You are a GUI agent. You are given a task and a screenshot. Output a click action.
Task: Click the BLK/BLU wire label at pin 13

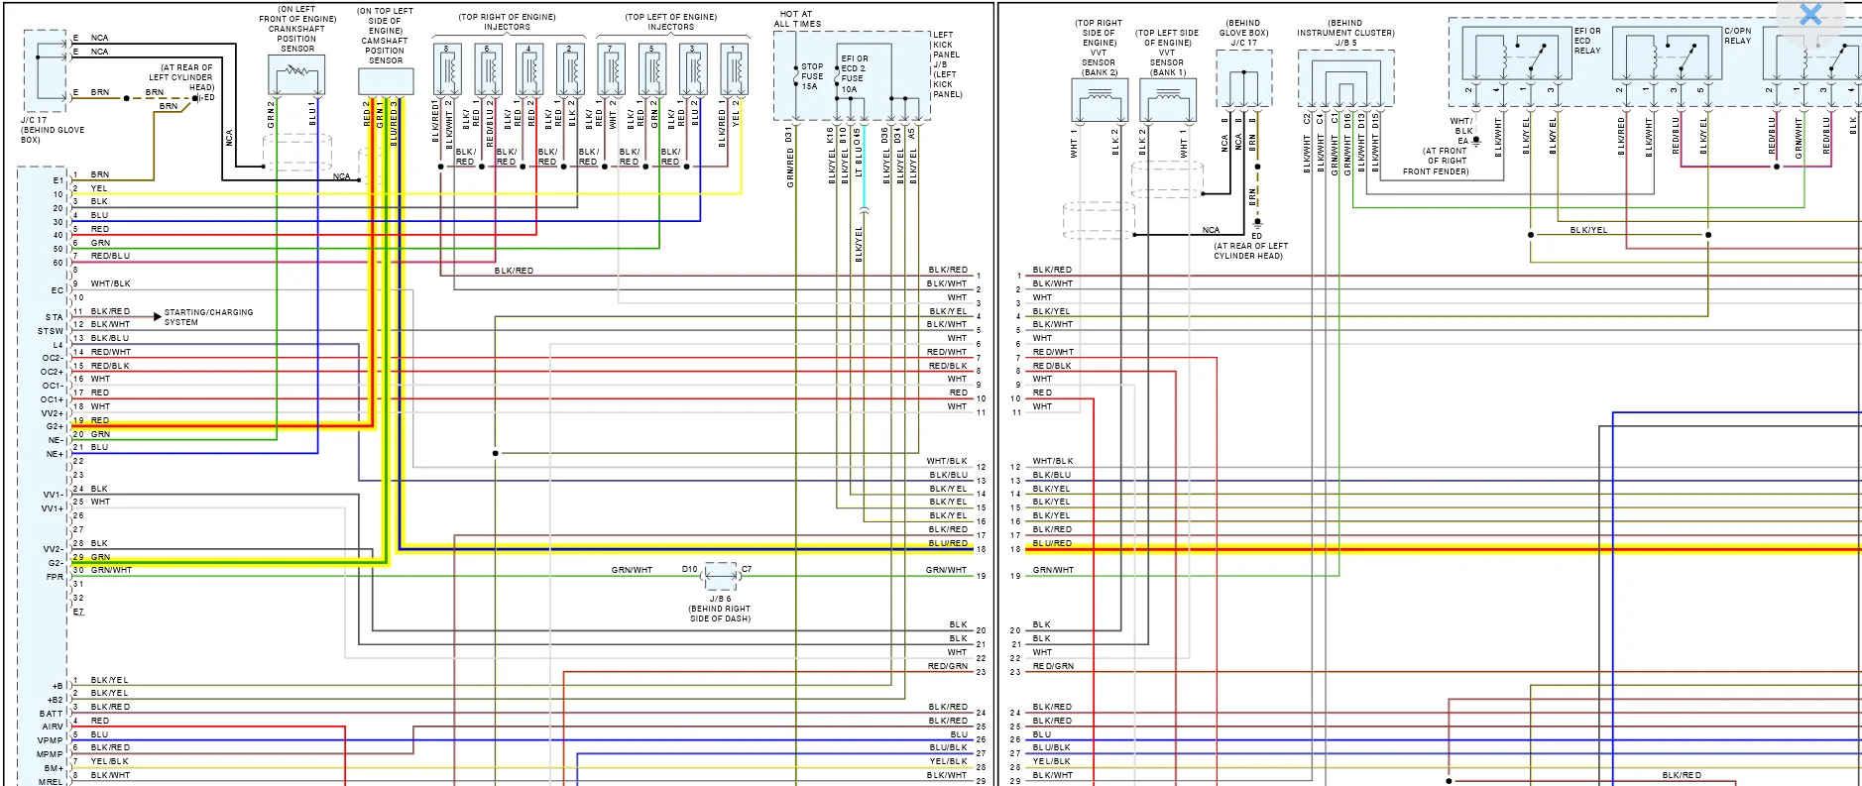(110, 338)
